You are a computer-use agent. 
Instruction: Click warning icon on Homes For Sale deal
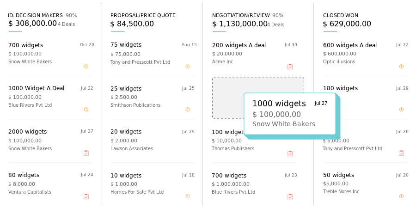coord(188,196)
